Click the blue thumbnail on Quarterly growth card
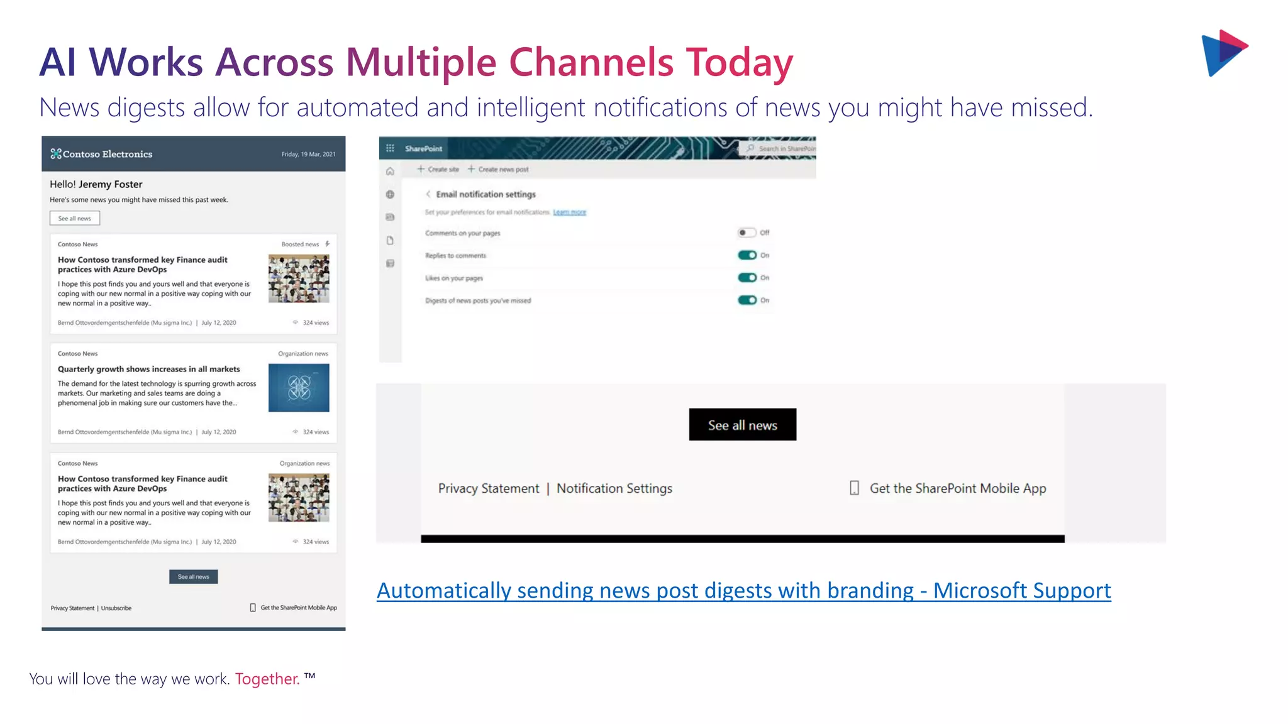The image size is (1288, 724). [x=299, y=388]
